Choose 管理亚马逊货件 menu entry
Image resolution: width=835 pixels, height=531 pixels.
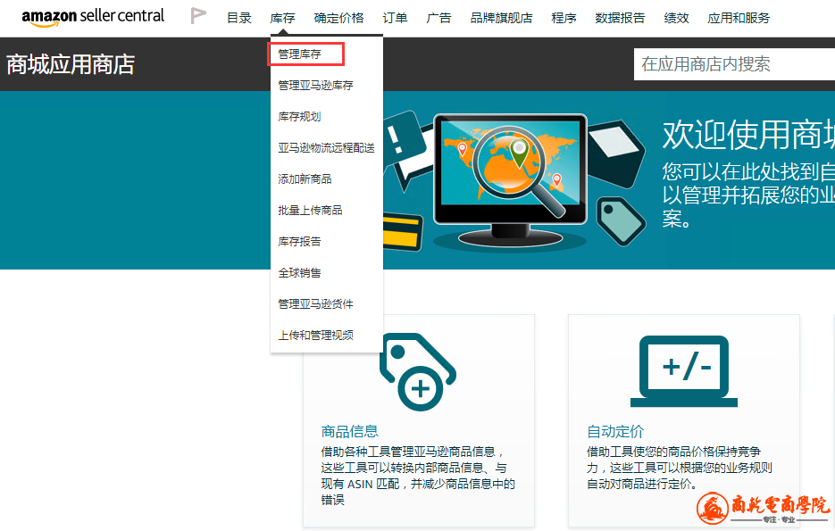pyautogui.click(x=316, y=304)
